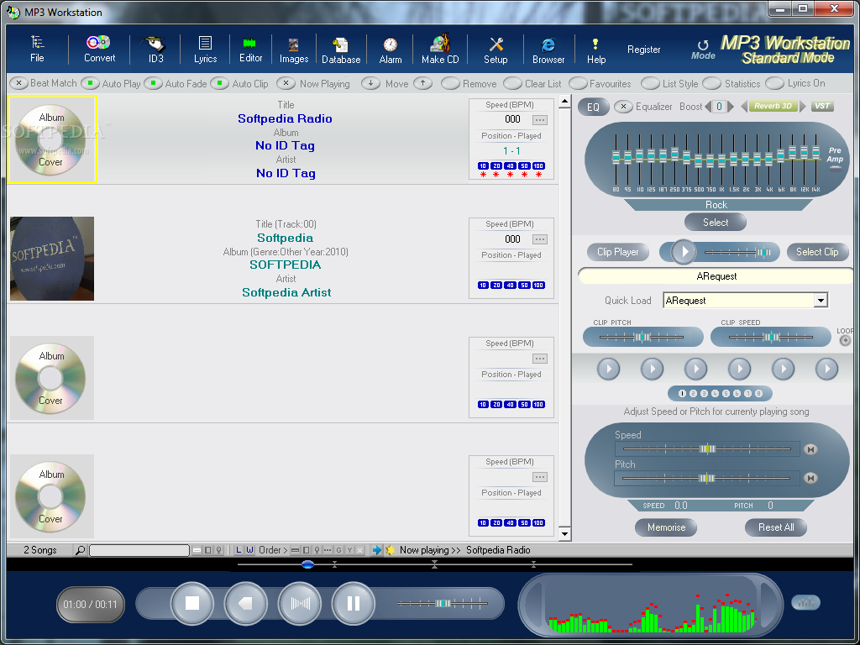Open BPM options for Softpedia Radio
This screenshot has width=860, height=645.
coord(540,119)
